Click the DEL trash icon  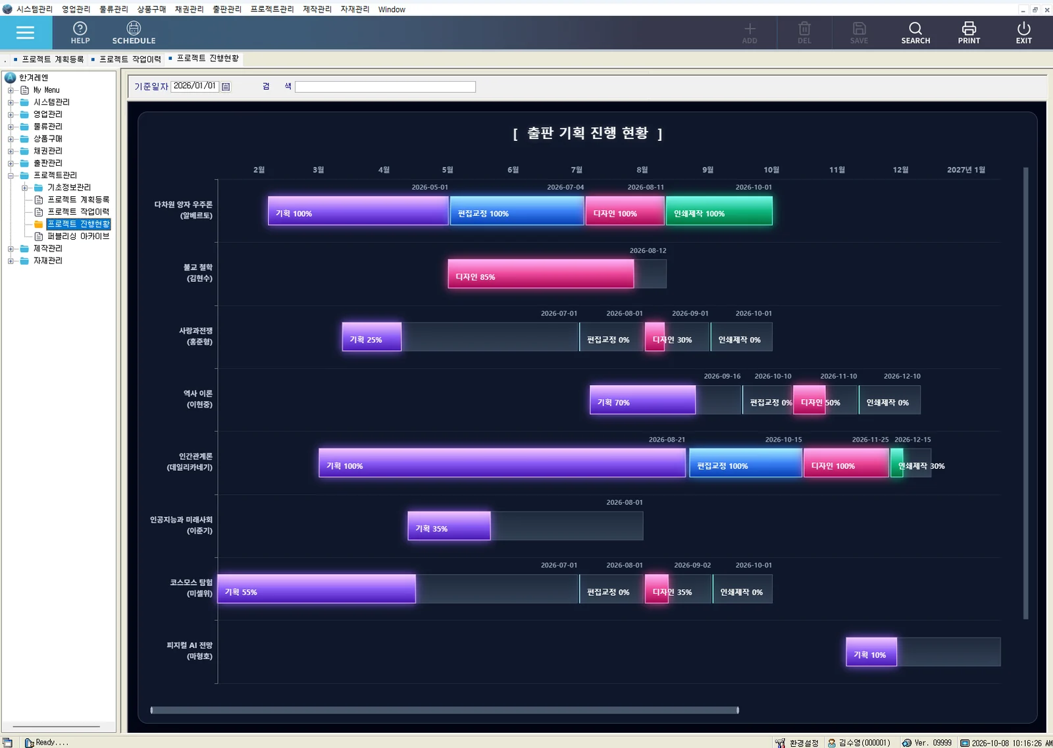click(x=804, y=32)
